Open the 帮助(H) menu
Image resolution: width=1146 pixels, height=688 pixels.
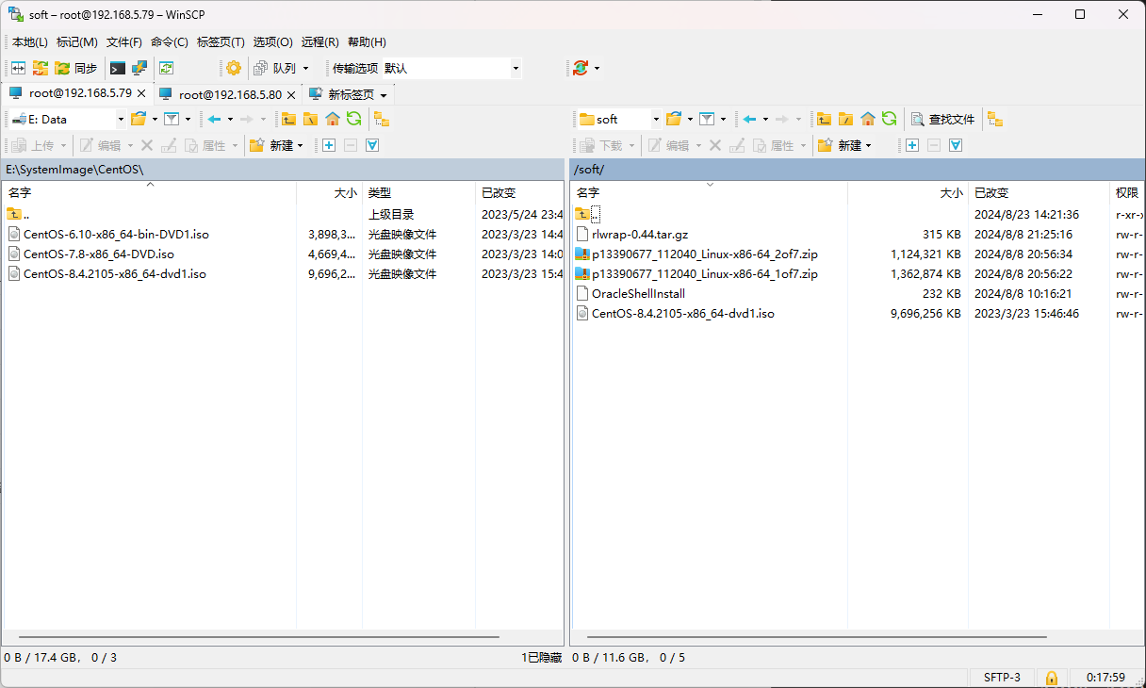click(x=368, y=41)
